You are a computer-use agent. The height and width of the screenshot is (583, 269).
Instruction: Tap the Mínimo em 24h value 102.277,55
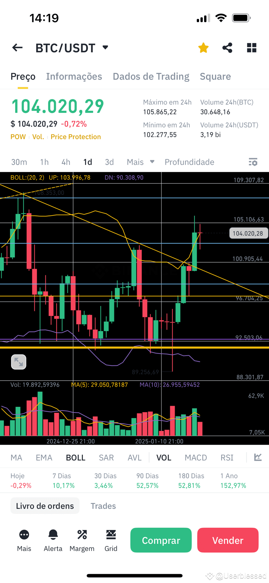160,135
